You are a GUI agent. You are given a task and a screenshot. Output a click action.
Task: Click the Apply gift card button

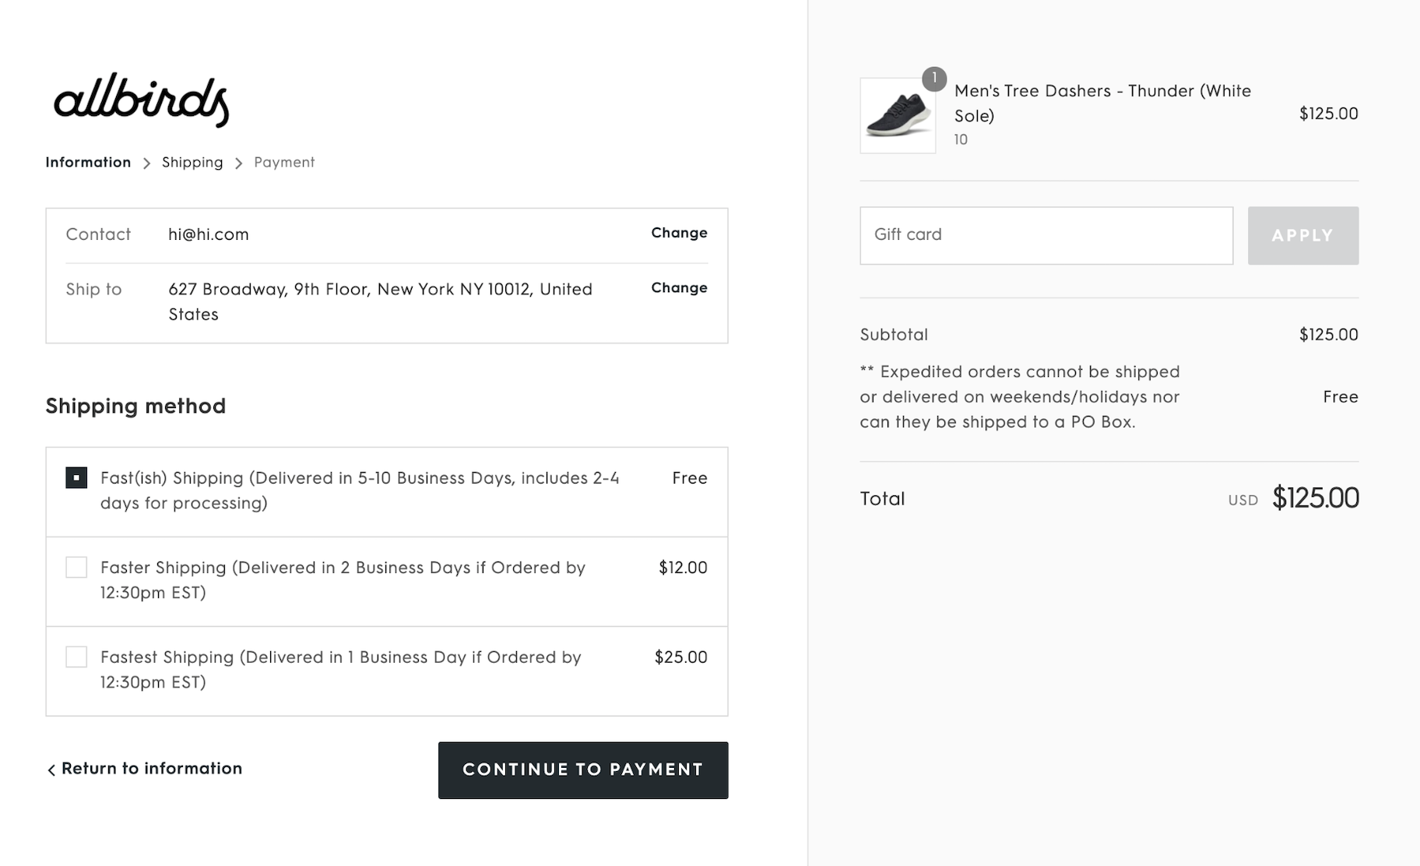pyautogui.click(x=1302, y=235)
